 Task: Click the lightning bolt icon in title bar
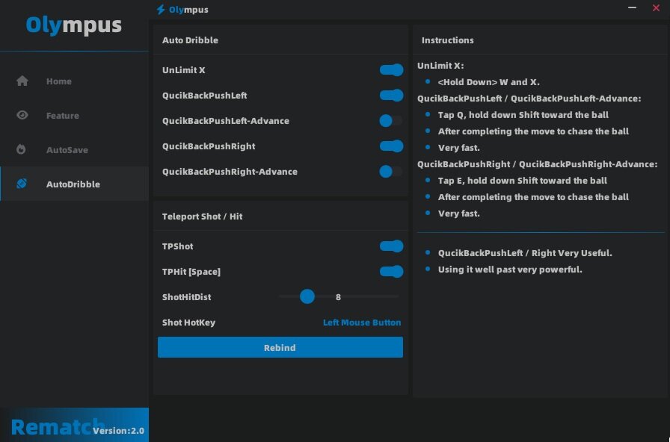pyautogui.click(x=161, y=10)
